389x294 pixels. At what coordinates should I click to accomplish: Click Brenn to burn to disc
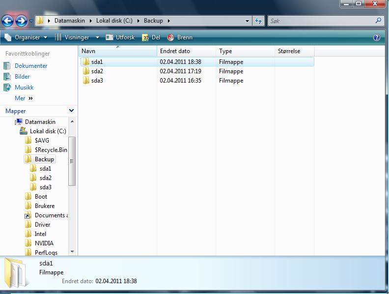point(180,37)
